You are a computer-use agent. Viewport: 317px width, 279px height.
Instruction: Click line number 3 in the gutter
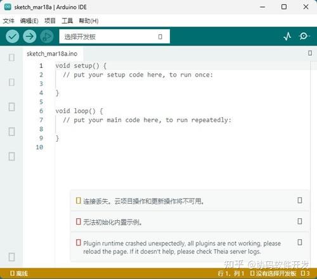click(41, 84)
